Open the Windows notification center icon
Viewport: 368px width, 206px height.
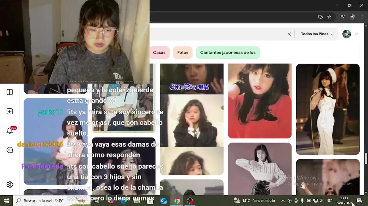(359, 201)
